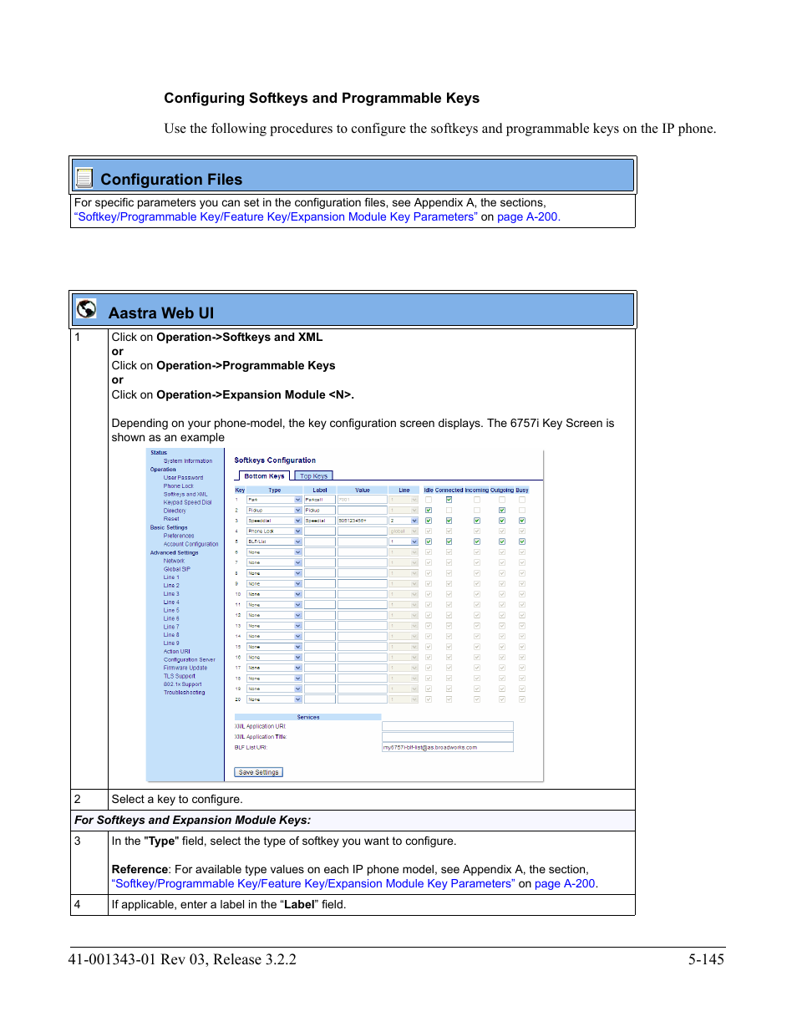Viewport: 797px width, 1032px height.
Task: Open Directory in sidebar
Action: [x=175, y=511]
